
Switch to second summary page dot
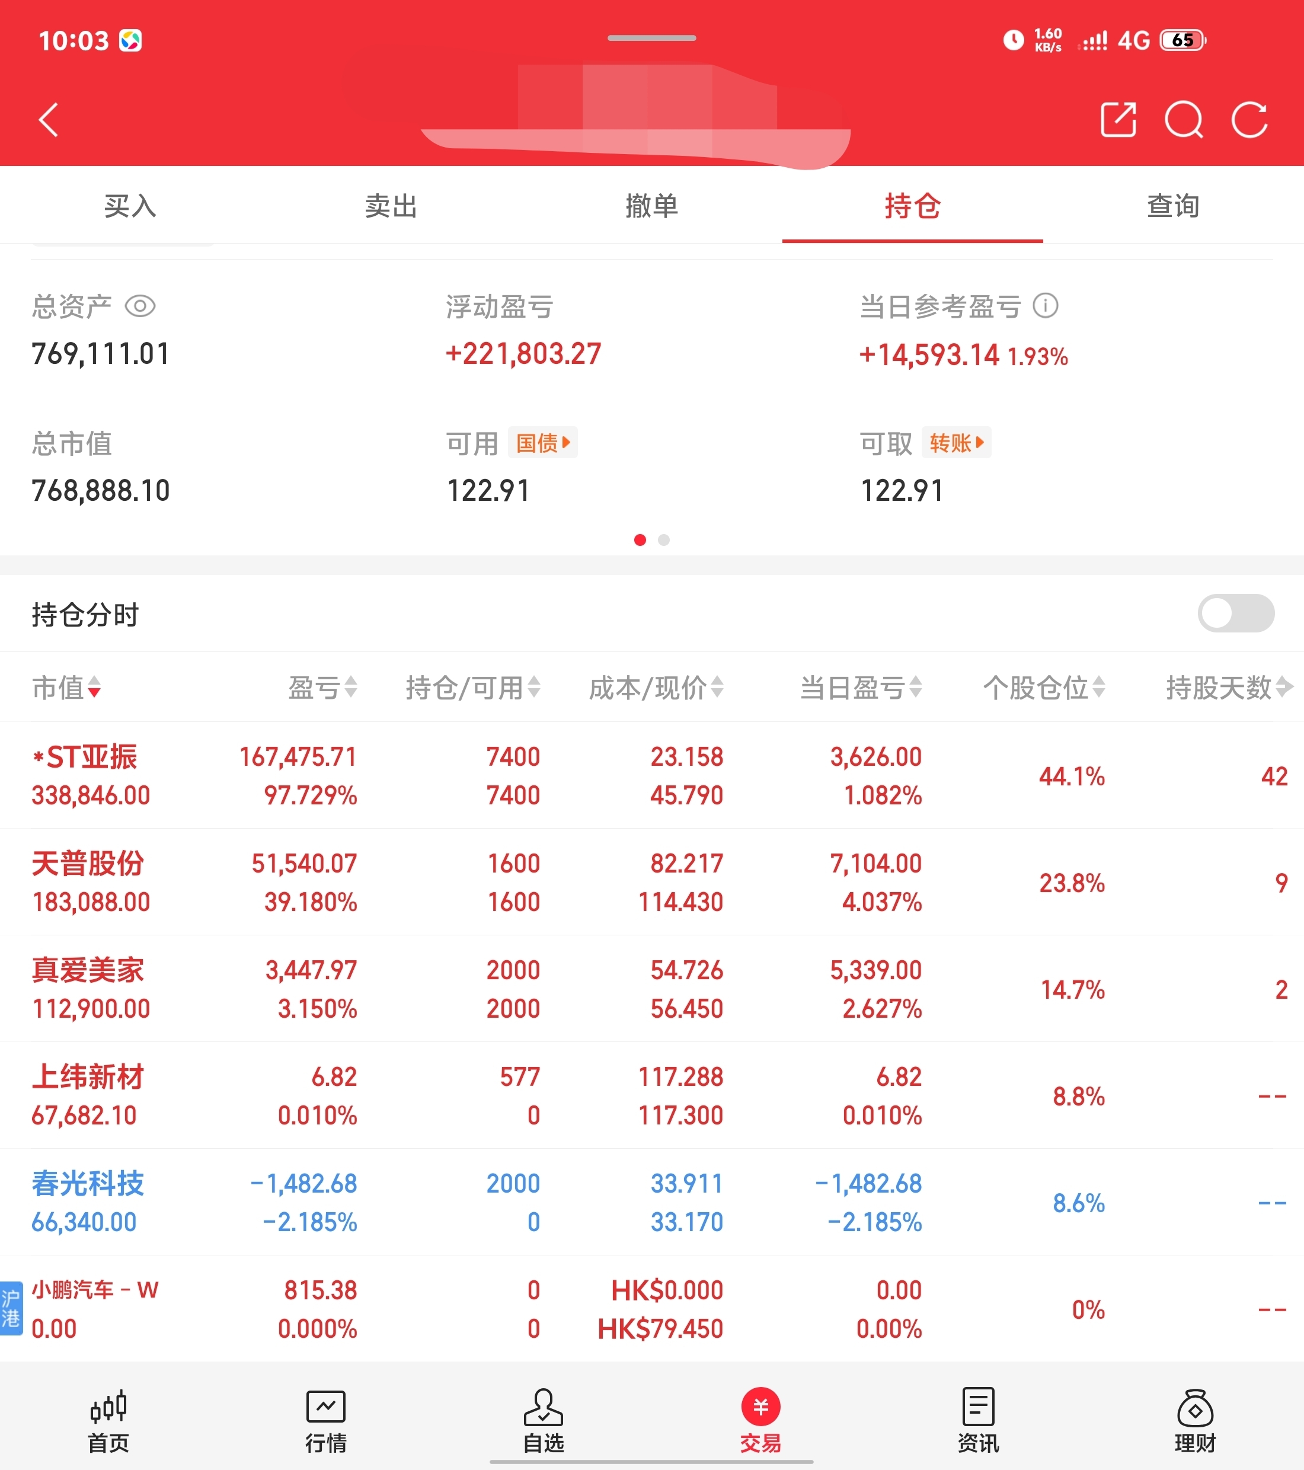tap(664, 539)
